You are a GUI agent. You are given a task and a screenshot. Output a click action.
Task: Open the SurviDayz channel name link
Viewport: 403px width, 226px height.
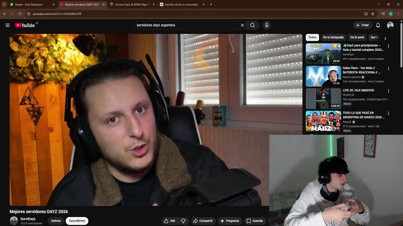pos(28,219)
